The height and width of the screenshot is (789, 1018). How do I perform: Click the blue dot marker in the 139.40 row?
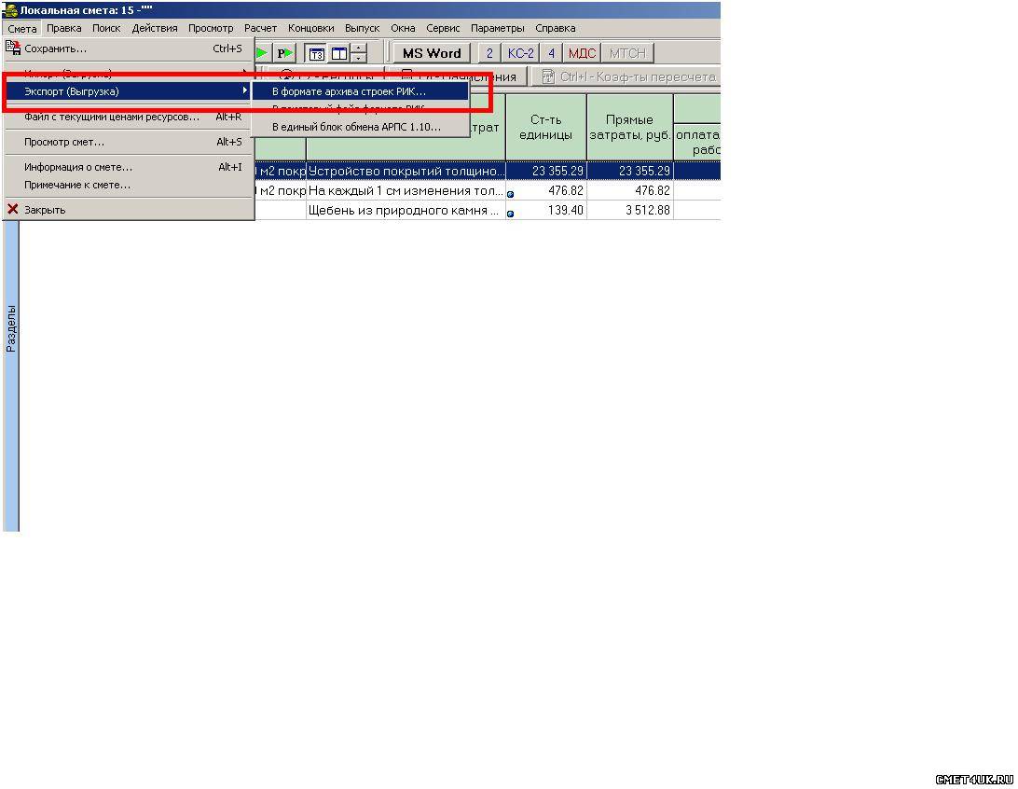510,214
